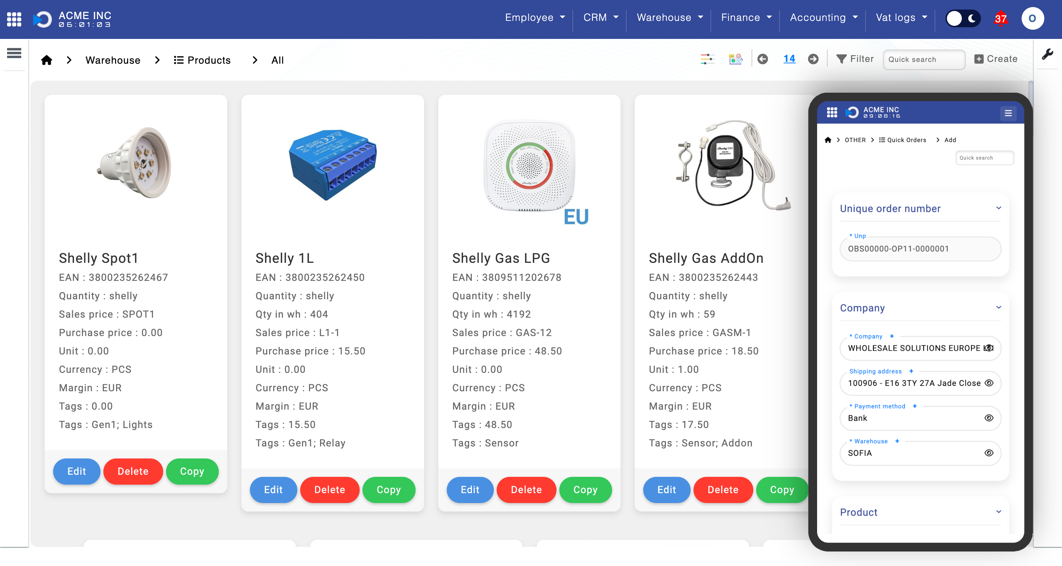Open the apps grid icon in the top bar
The width and height of the screenshot is (1062, 566).
pos(14,19)
